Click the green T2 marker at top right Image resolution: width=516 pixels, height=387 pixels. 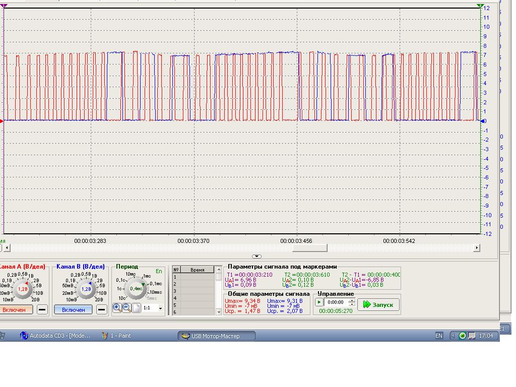(480, 6)
